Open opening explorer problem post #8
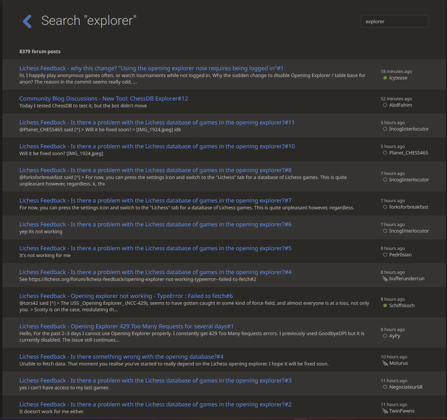This screenshot has width=447, height=420. (155, 170)
